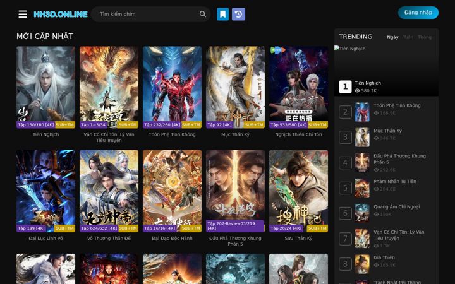The image size is (455, 284).
Task: Click Phàm Nhân Tu Tiên trending thumbnail
Action: [x=362, y=188]
